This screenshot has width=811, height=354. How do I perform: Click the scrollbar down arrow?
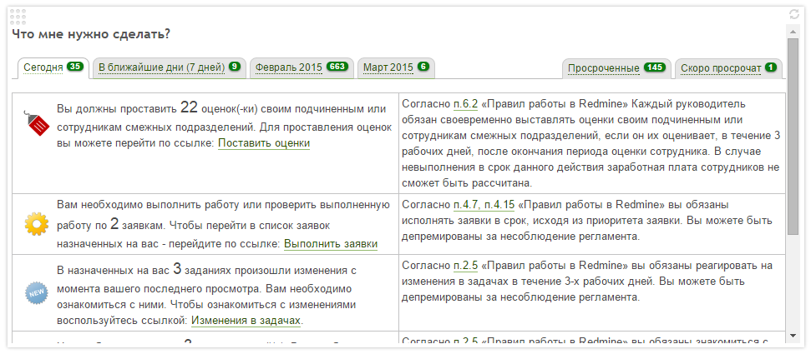[x=793, y=336]
